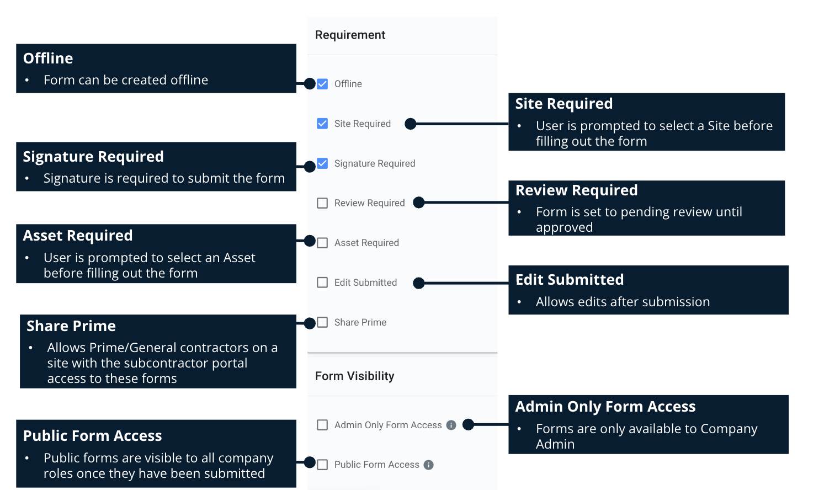Check the Asset Required option
The height and width of the screenshot is (490, 840).
(x=322, y=243)
